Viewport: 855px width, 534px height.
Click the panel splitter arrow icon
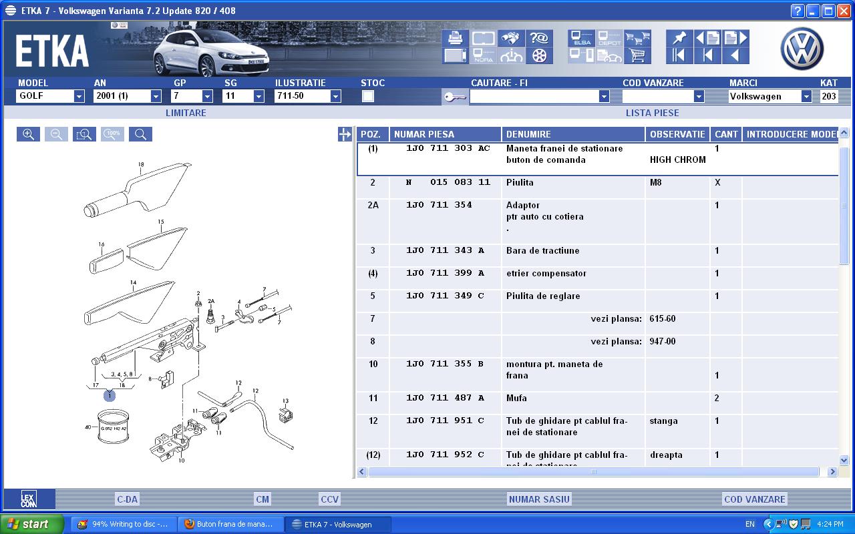[x=345, y=134]
